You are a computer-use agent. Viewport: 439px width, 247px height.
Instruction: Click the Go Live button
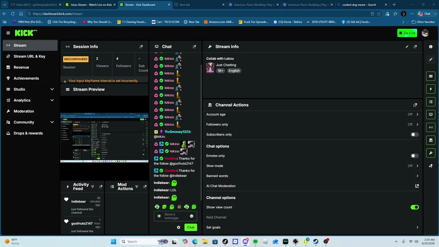tap(407, 33)
